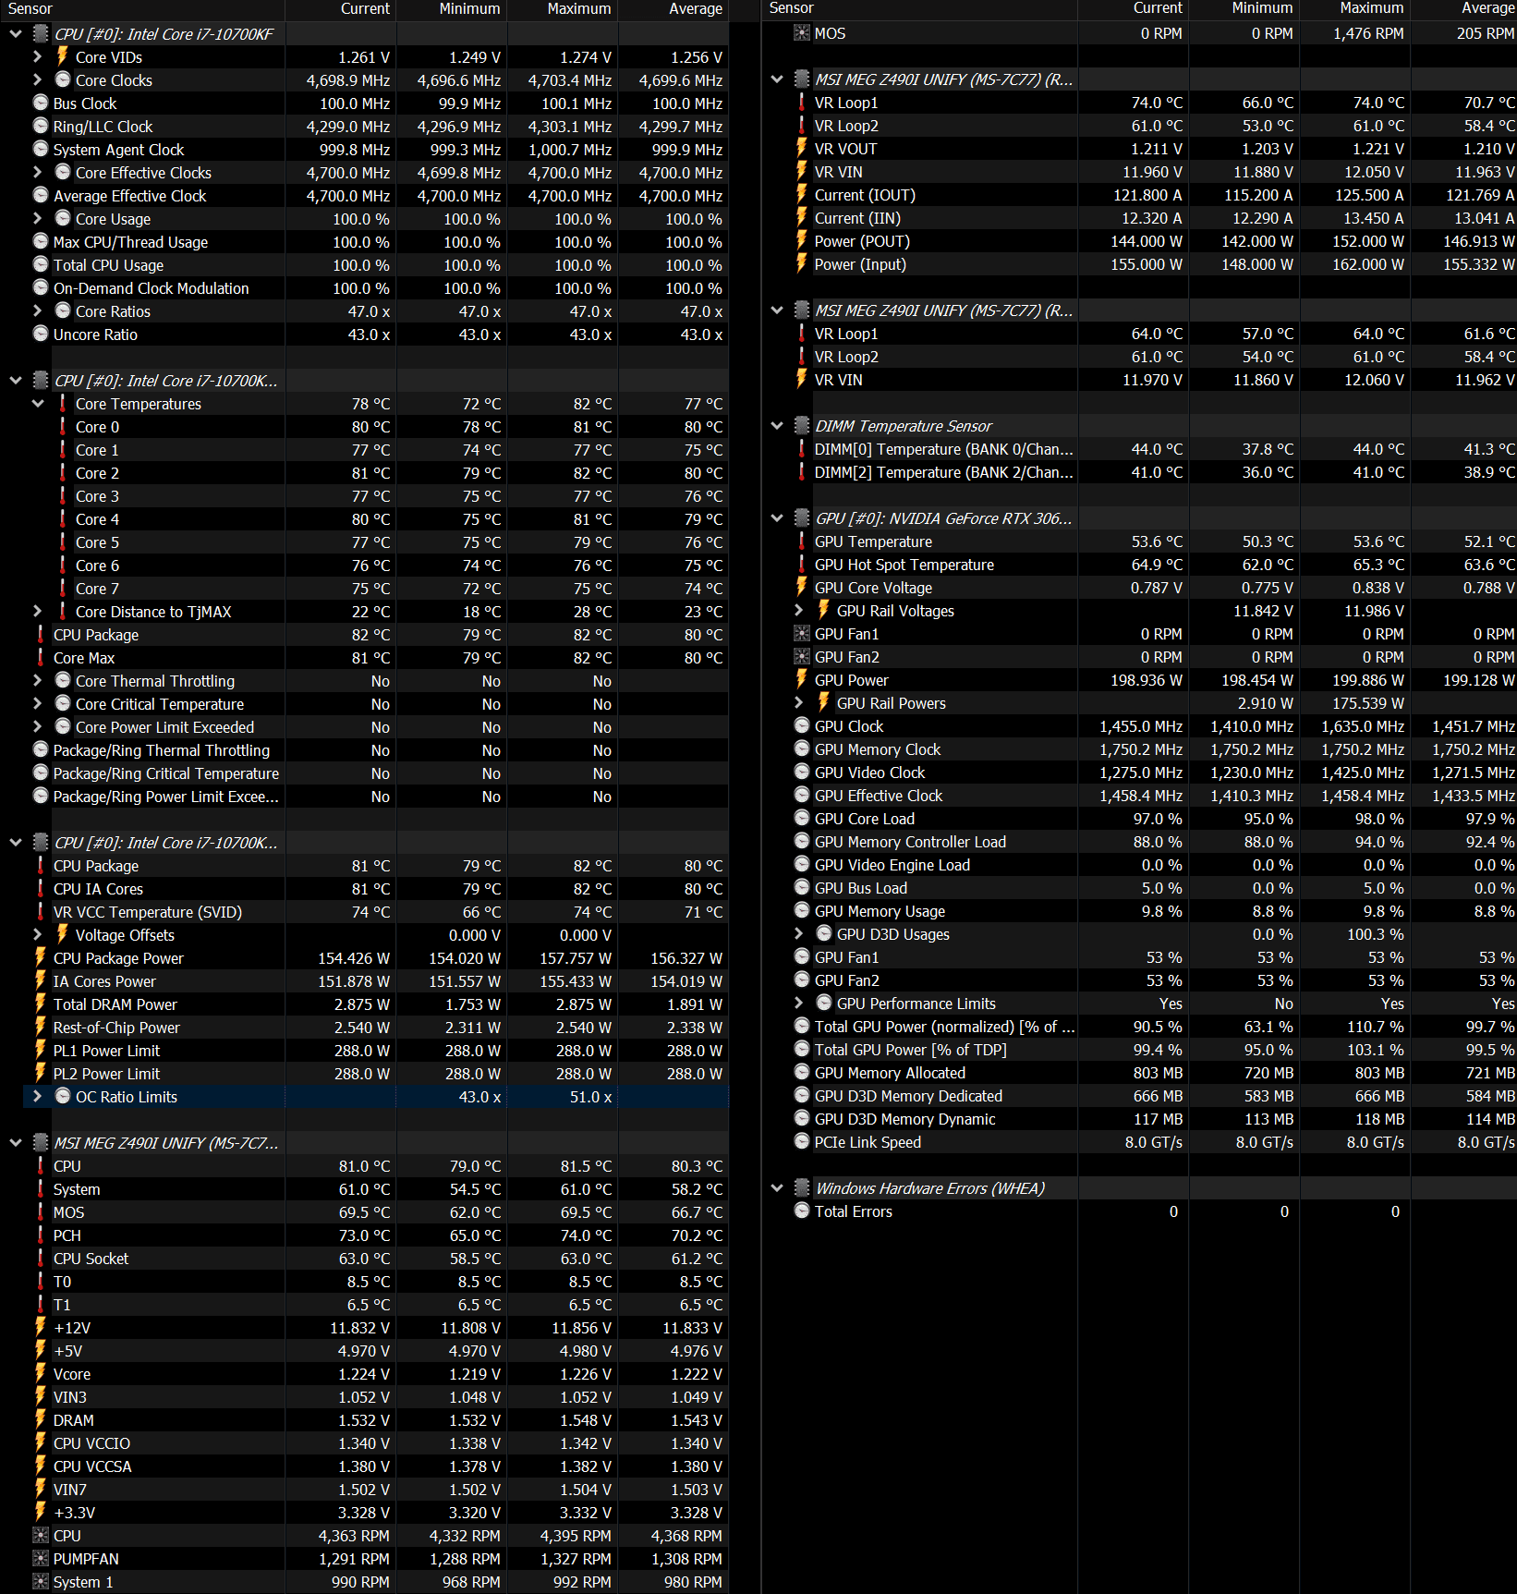Viewport: 1517px width, 1594px height.
Task: Click the chip icon of MSI MEG Z490I UNIFY left group
Action: tap(41, 1142)
